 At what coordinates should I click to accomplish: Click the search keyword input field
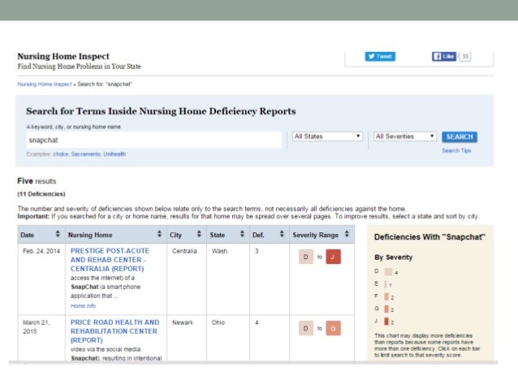[x=154, y=140]
